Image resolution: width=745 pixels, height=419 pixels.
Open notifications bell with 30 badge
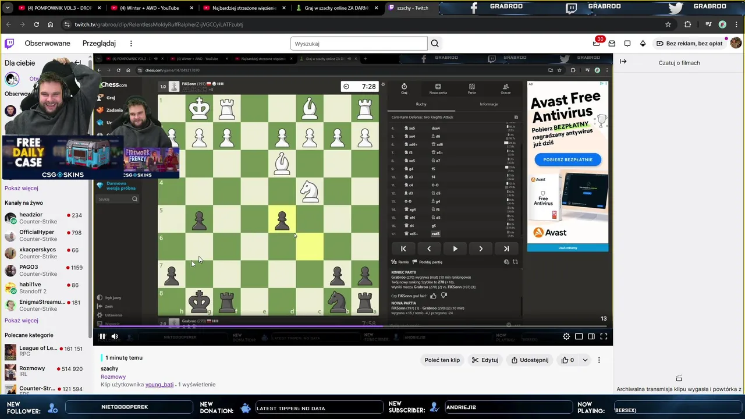(597, 43)
